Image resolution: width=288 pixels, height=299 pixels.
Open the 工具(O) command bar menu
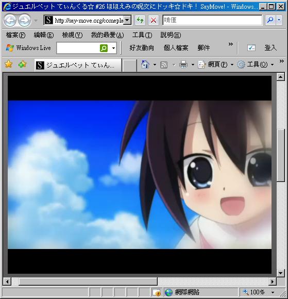pyautogui.click(x=256, y=64)
